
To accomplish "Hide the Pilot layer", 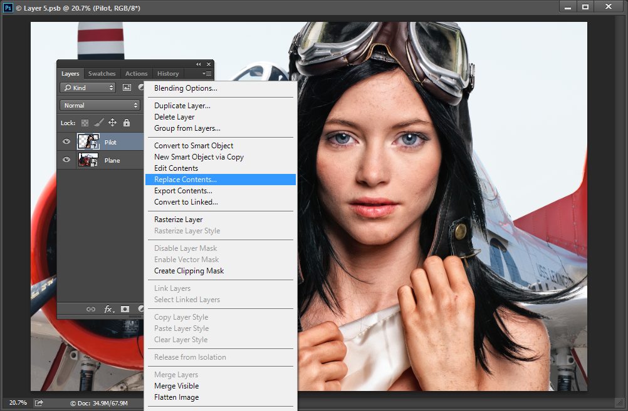I will point(66,141).
